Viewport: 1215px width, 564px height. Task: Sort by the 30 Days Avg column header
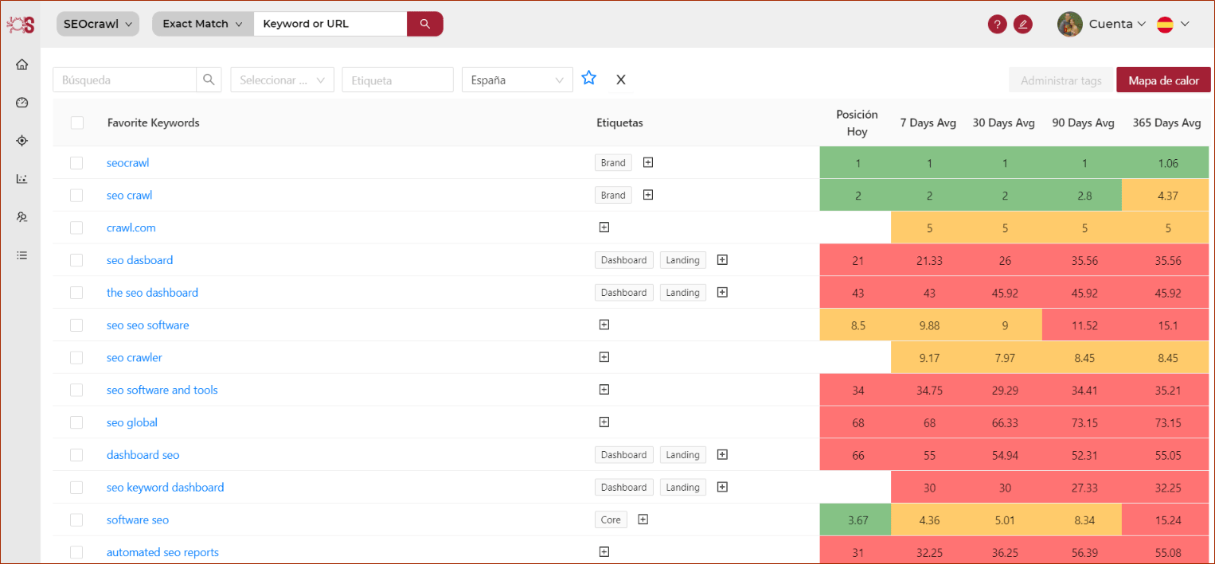coord(1003,123)
